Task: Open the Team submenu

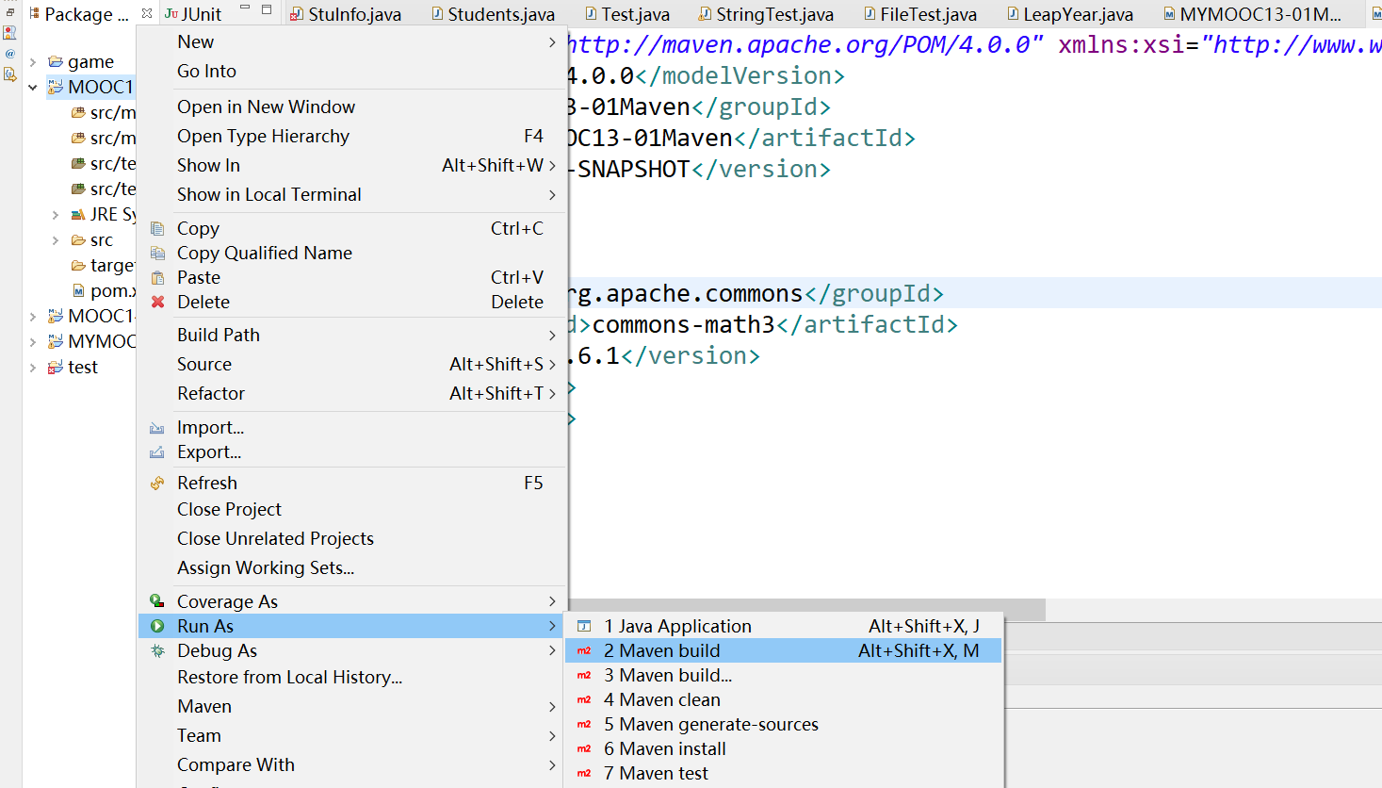Action: (352, 736)
